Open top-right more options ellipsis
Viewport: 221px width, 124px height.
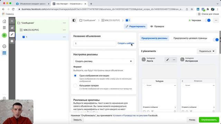[216, 20]
